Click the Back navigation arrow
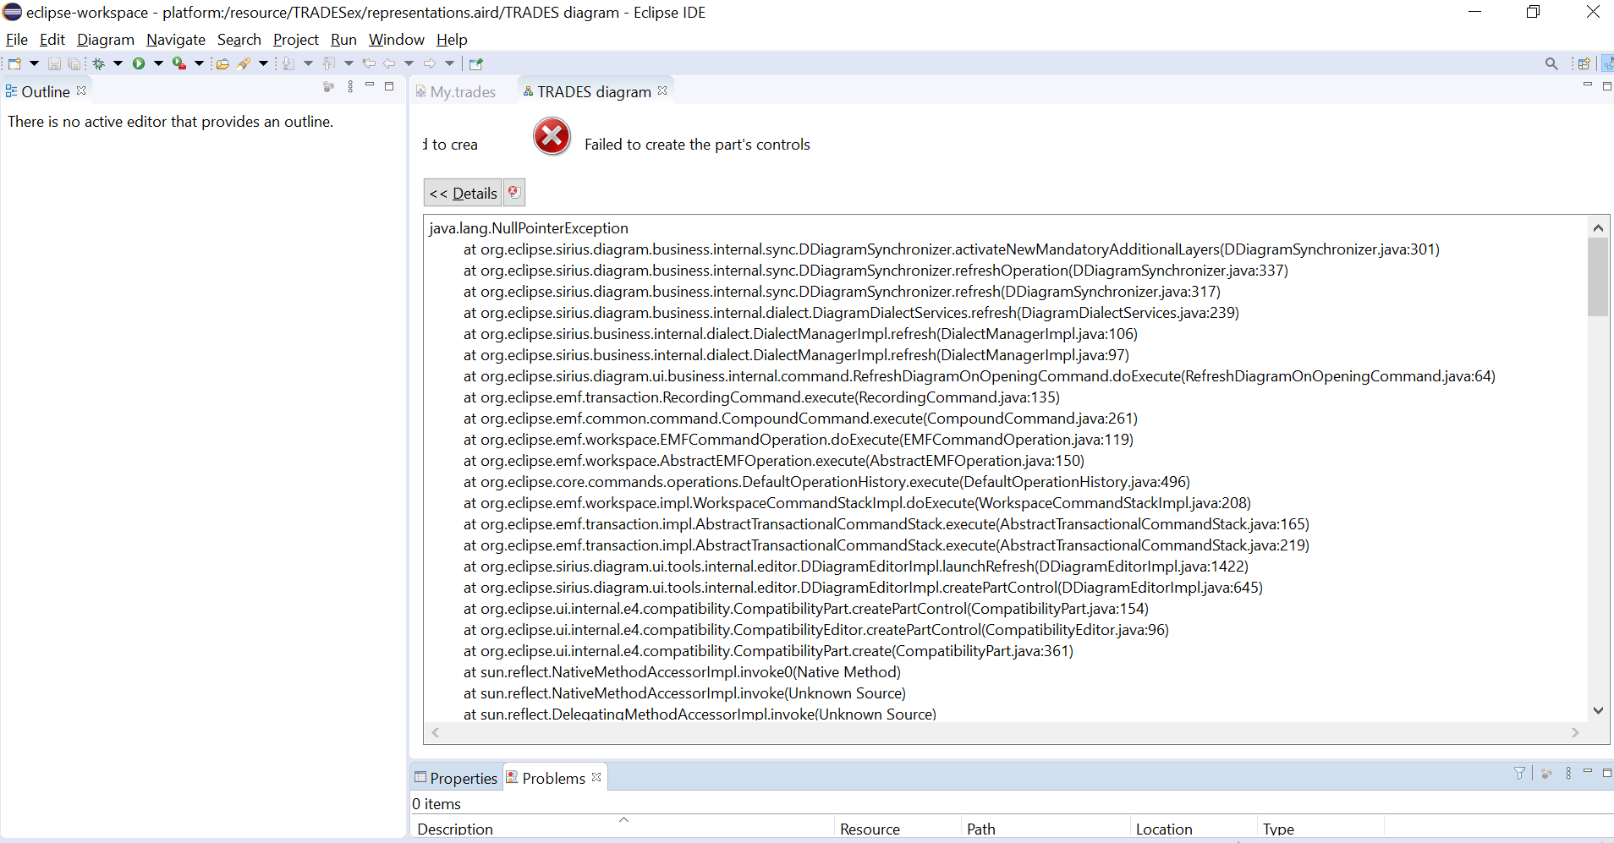This screenshot has width=1614, height=843. [389, 63]
